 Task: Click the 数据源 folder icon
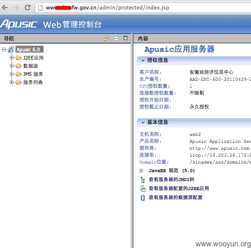click(x=19, y=66)
